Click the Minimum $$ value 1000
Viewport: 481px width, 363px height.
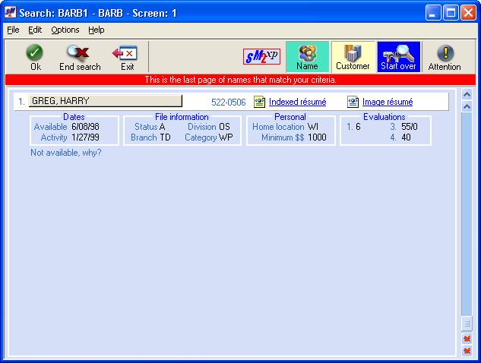317,137
